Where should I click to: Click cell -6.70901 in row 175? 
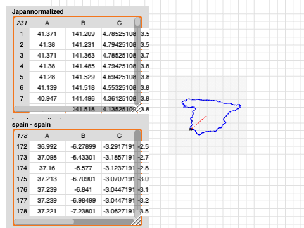(x=84, y=179)
